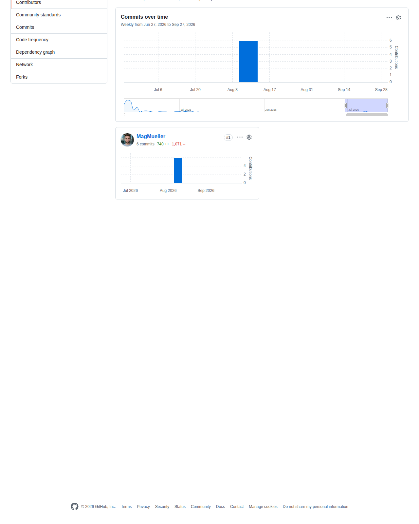Viewport: 419px width, 524px height.
Task: Click the Sep 2026 axis label in MagMueller's chart
Action: (x=206, y=191)
